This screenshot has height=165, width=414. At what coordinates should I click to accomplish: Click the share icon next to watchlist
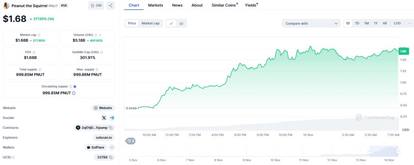tap(111, 6)
